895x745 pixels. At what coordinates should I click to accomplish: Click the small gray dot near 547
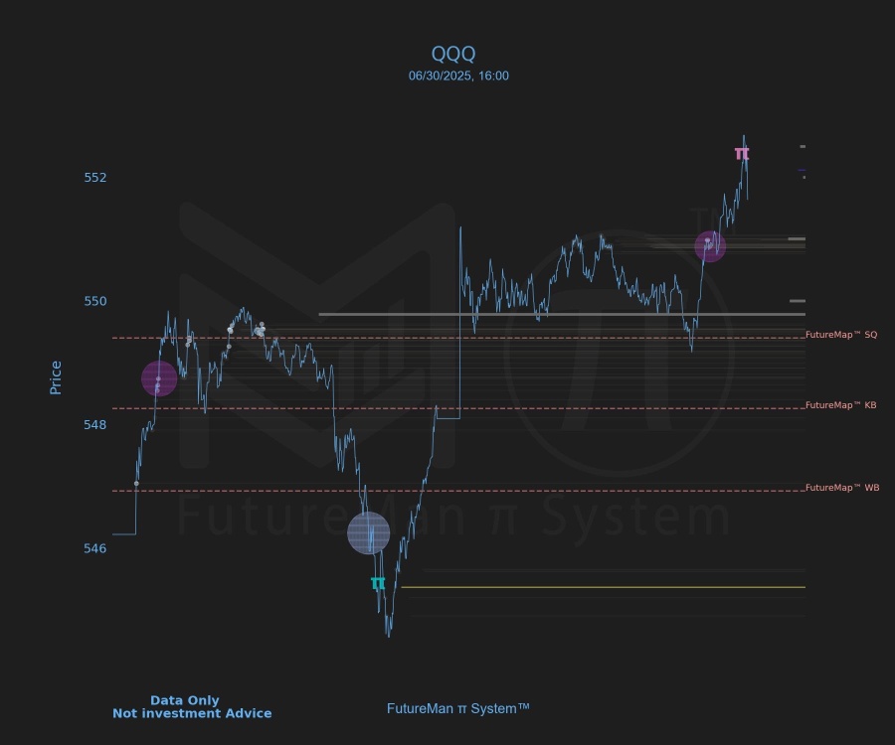136,484
